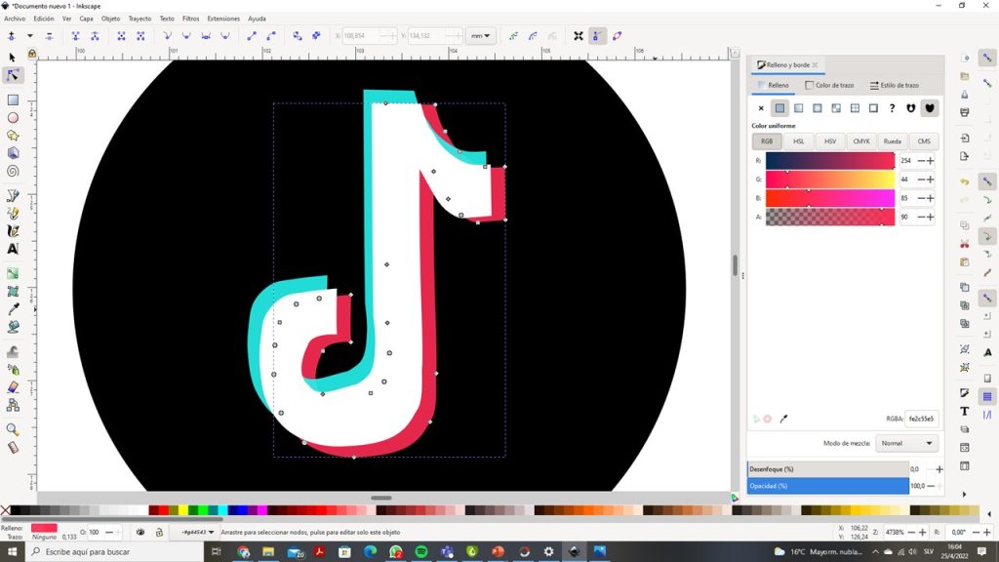
Task: Select the Zoom magnifier tool
Action: tap(12, 429)
